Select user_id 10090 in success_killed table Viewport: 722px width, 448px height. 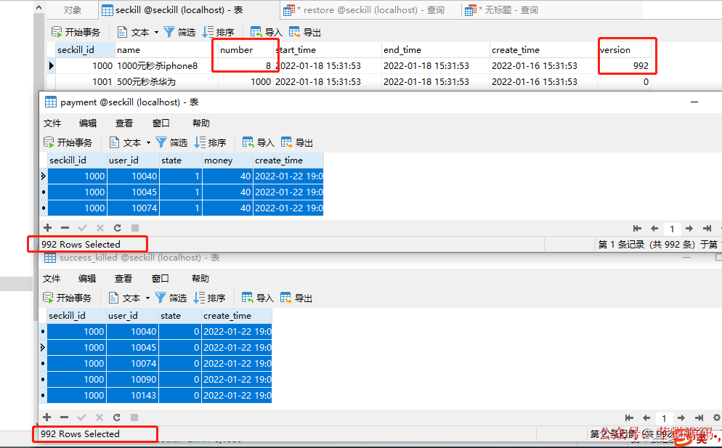pos(131,379)
